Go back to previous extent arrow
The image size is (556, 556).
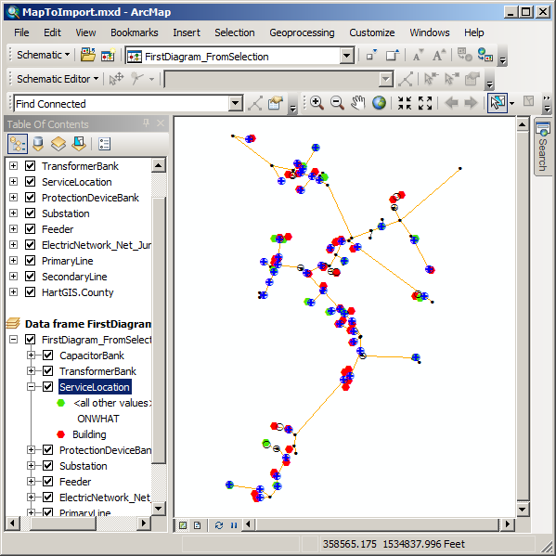coord(451,103)
